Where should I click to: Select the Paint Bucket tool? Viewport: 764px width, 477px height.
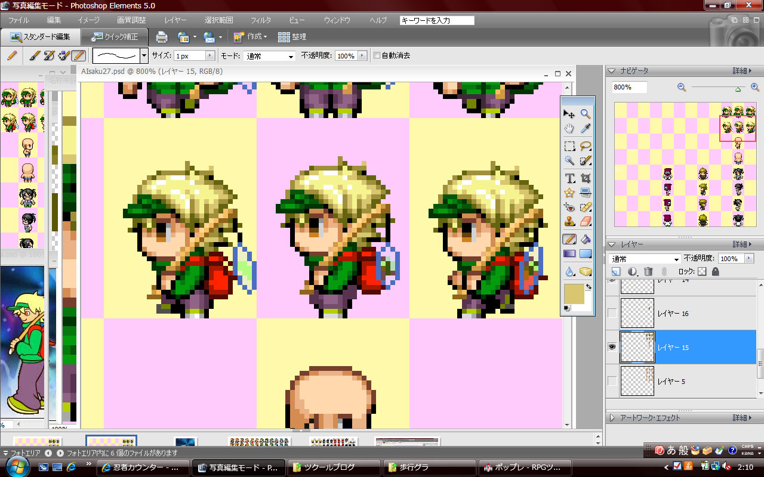coord(586,240)
